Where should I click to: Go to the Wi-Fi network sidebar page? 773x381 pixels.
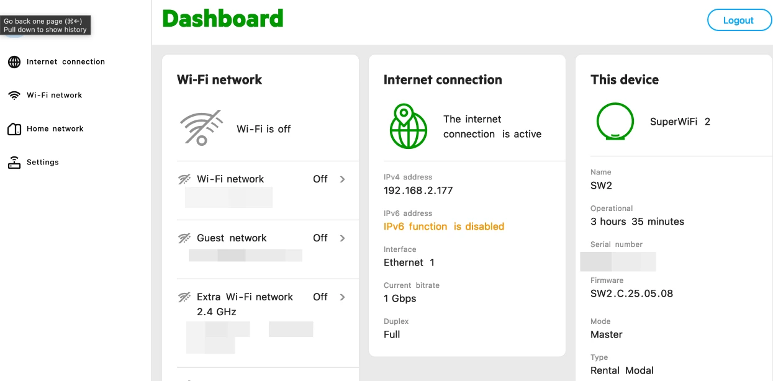click(54, 96)
